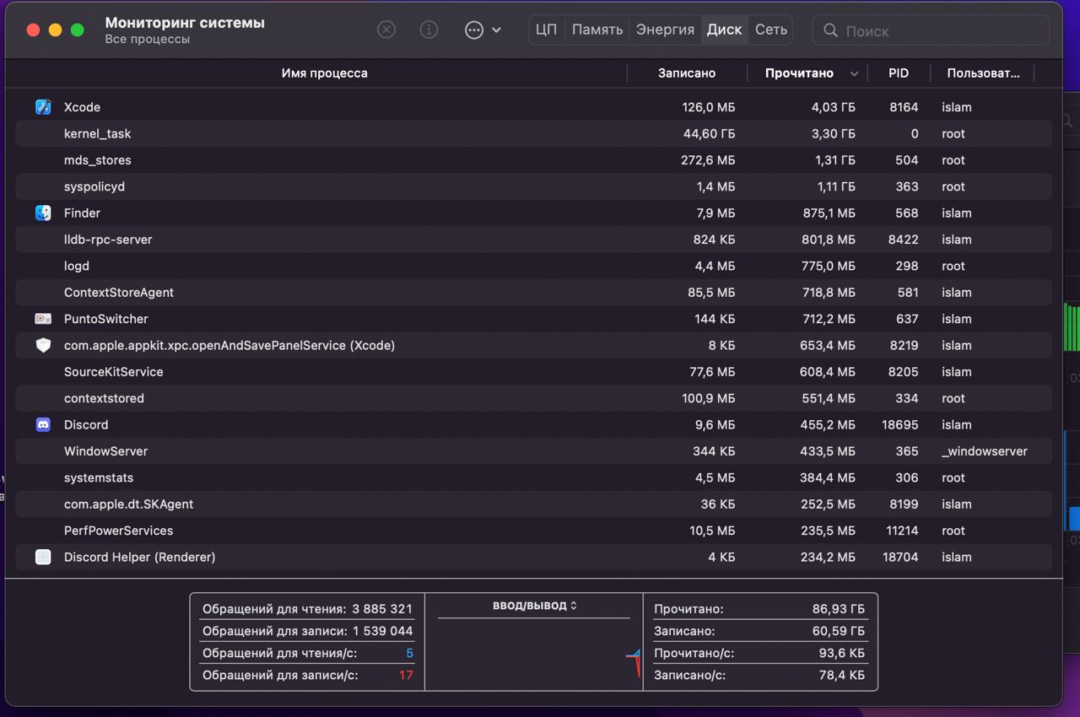Select the SourceKitService process row
1080x717 pixels.
point(533,372)
